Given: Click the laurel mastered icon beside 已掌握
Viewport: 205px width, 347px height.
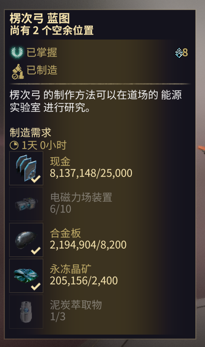Looking at the screenshot, I should tap(17, 52).
